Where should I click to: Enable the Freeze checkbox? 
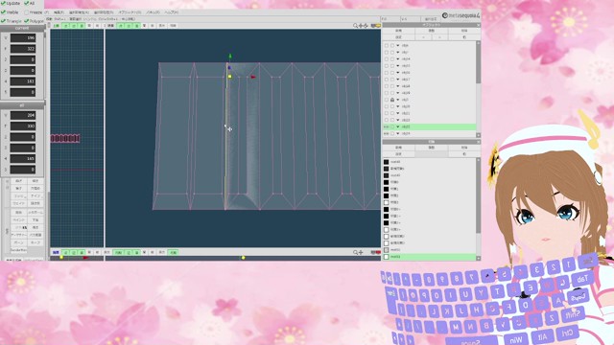point(27,12)
